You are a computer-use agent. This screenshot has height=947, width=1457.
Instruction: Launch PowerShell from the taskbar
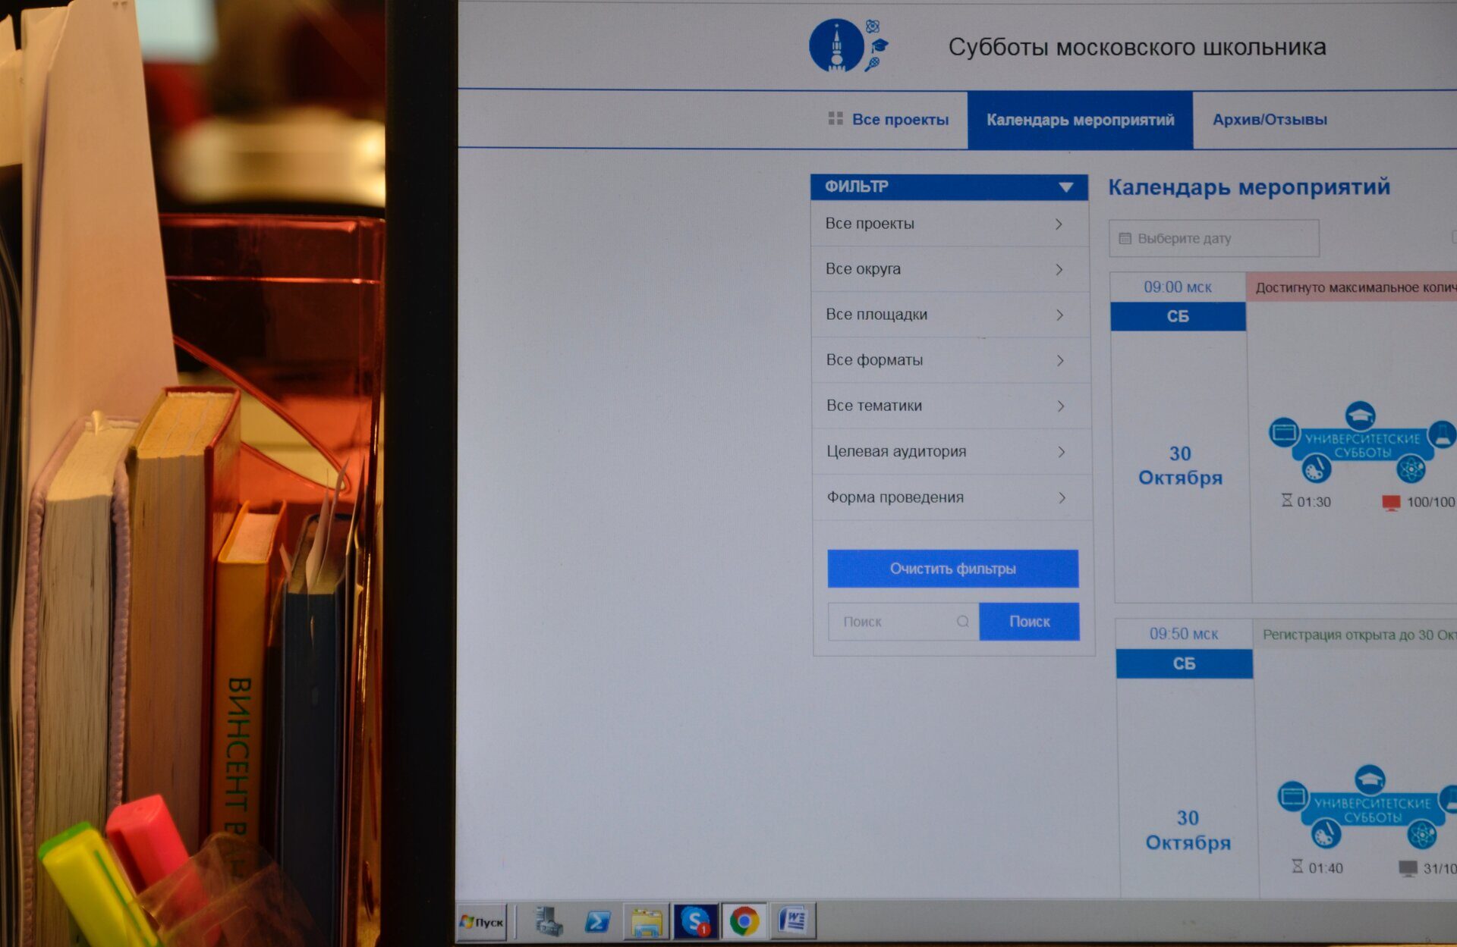pyautogui.click(x=598, y=921)
